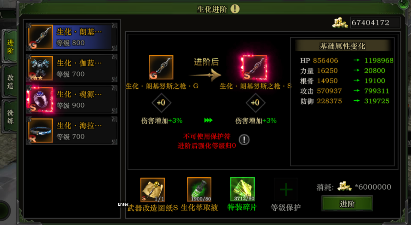The height and width of the screenshot is (225, 411).
Task: Switch to the 改造 side tab
Action: 10,81
